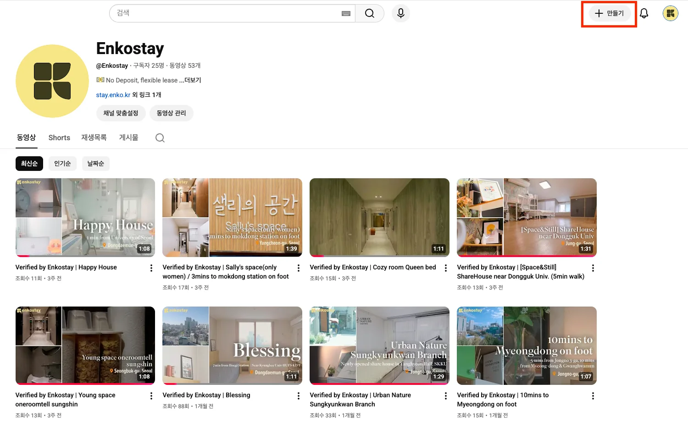Open the notifications bell
Viewport: 688px width, 422px height.
tap(644, 13)
